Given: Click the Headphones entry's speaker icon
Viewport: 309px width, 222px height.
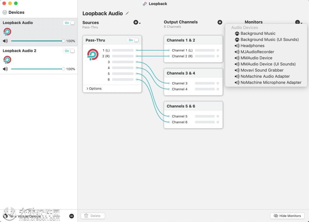Looking at the screenshot, I should click(237, 46).
